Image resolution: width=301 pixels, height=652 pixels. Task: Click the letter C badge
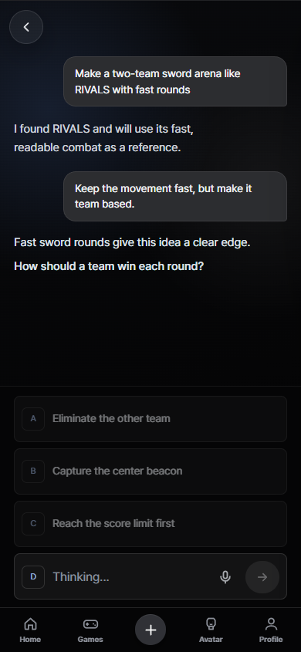(33, 523)
